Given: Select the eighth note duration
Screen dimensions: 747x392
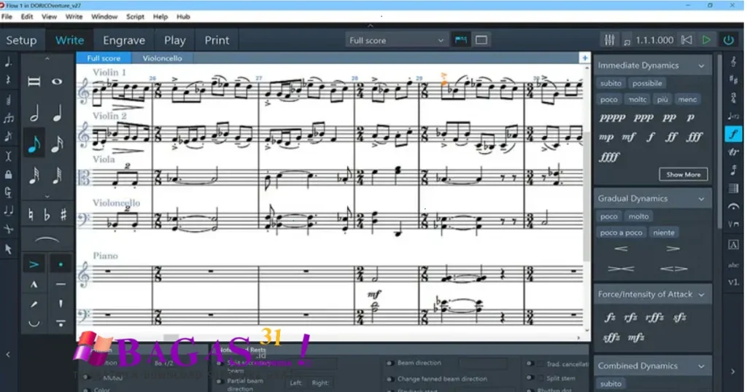Looking at the screenshot, I should click(x=34, y=144).
